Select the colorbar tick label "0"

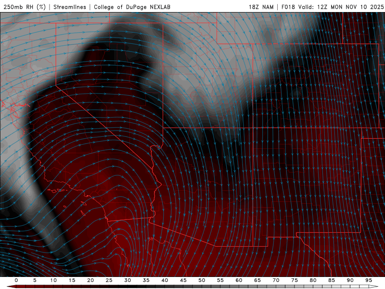pyautogui.click(x=16, y=280)
